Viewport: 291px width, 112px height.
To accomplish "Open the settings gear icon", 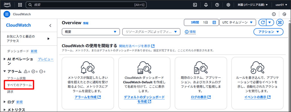I will tap(228, 5).
